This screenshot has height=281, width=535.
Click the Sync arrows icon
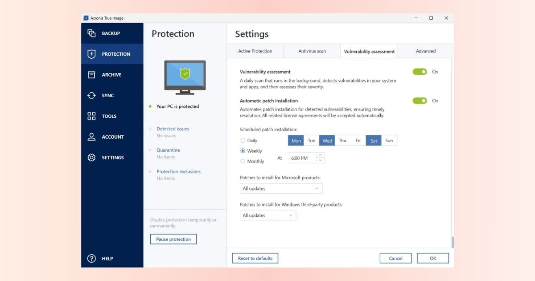coord(91,95)
